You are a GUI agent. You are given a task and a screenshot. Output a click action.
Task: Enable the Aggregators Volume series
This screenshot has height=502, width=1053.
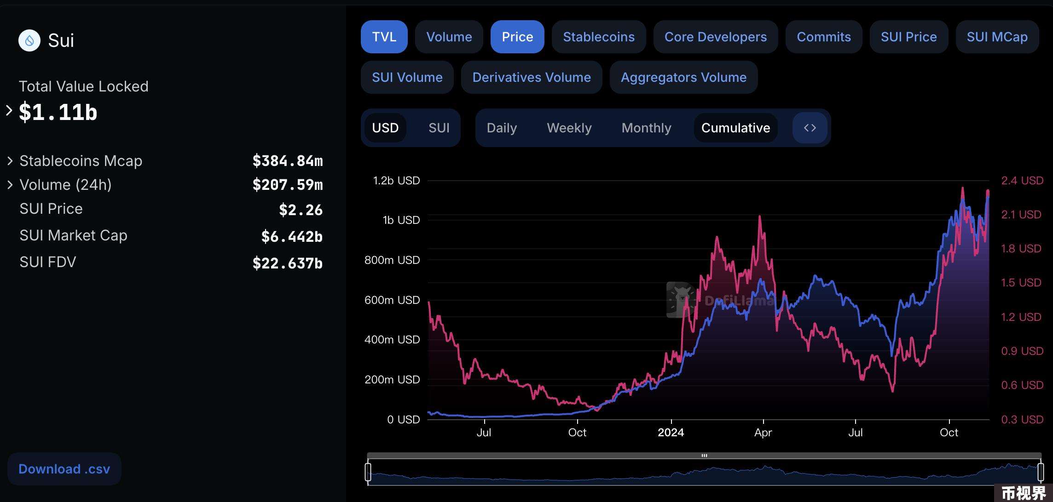pos(684,77)
